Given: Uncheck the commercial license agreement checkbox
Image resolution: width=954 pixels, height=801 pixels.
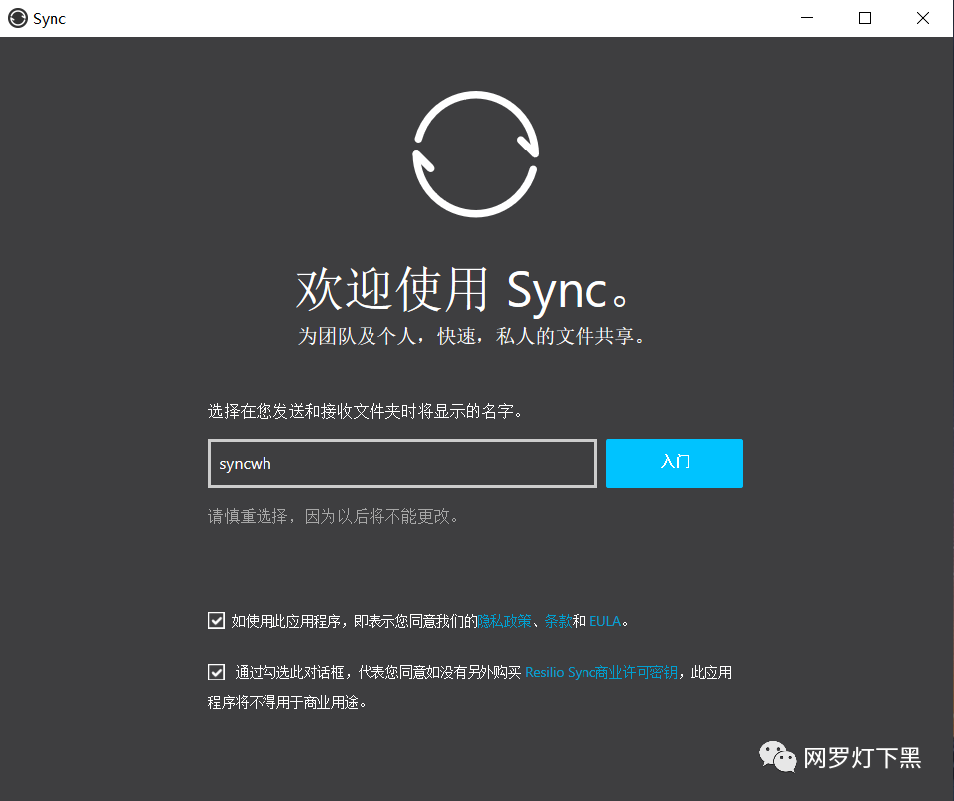Looking at the screenshot, I should point(216,671).
